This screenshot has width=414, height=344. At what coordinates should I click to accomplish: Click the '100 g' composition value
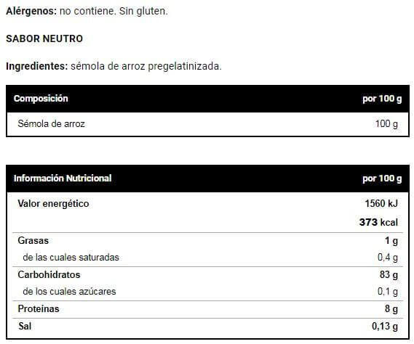click(x=386, y=124)
